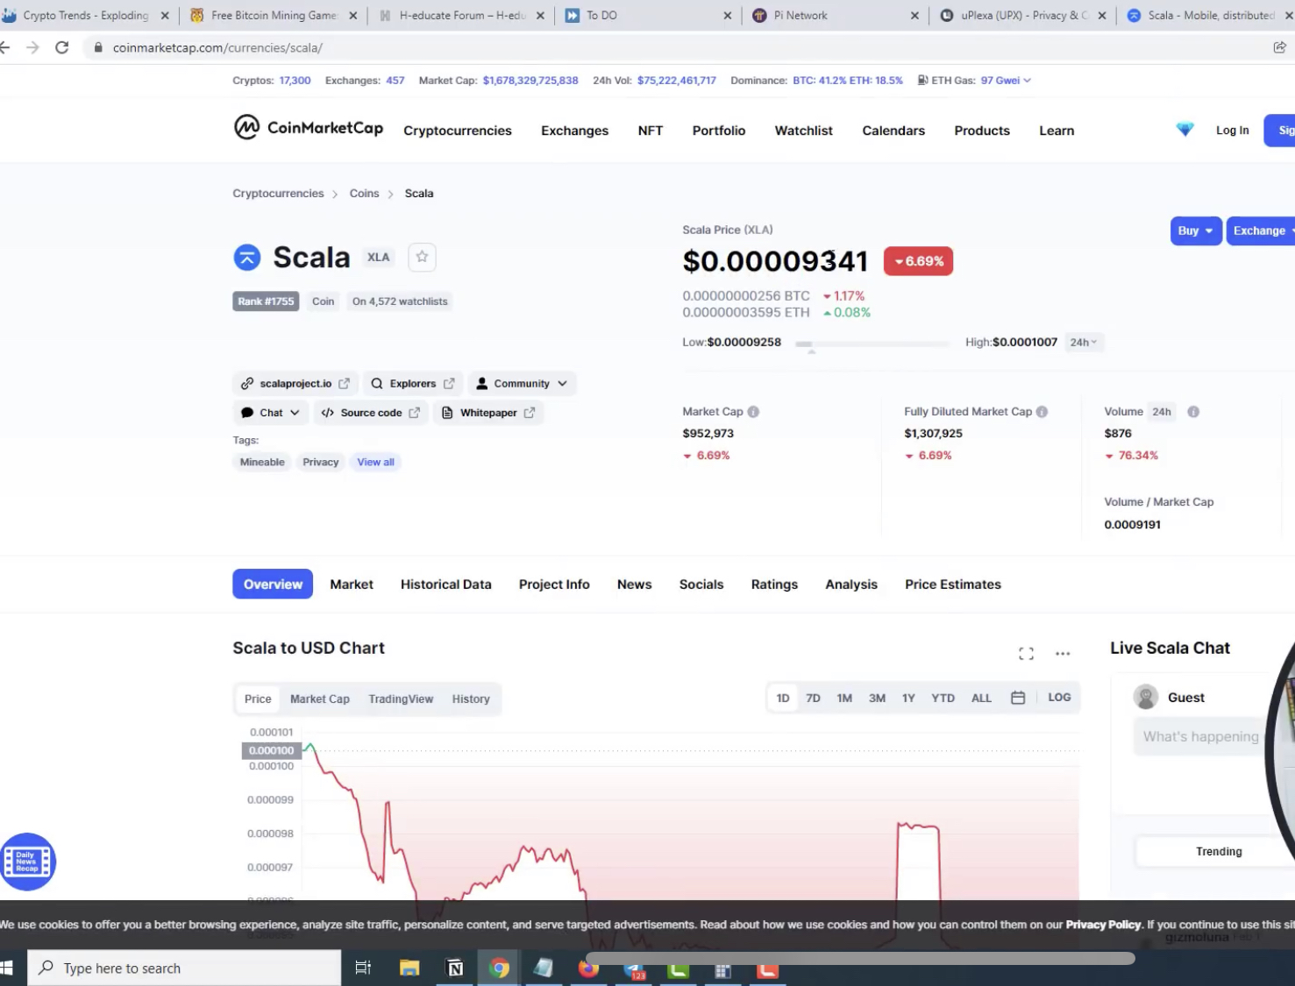Viewport: 1295px width, 986px height.
Task: Expand the ETH Gas 97 Gwei dropdown
Action: pyautogui.click(x=1006, y=81)
